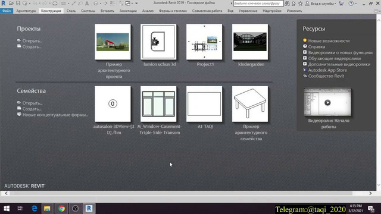Expand the Undo history dropdown arrow
The height and width of the screenshot is (214, 381).
[x=40, y=4]
